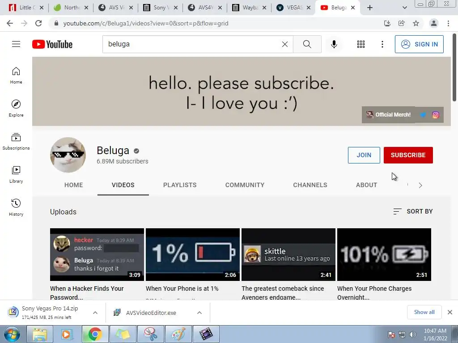Click the YouTube logo
Image resolution: width=458 pixels, height=343 pixels.
click(x=52, y=44)
